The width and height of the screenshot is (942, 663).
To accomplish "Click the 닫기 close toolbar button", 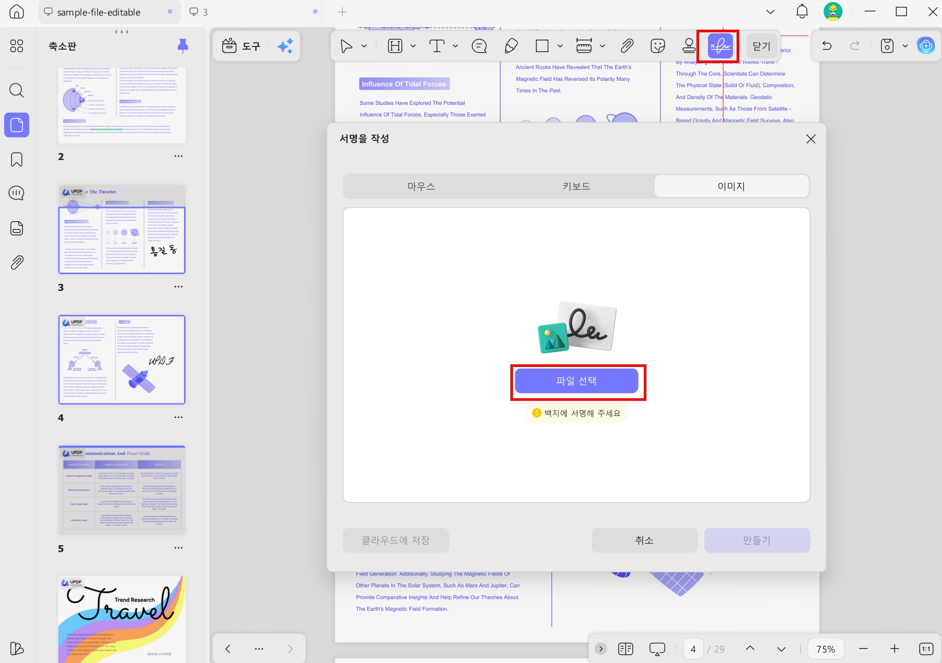I will (x=762, y=46).
